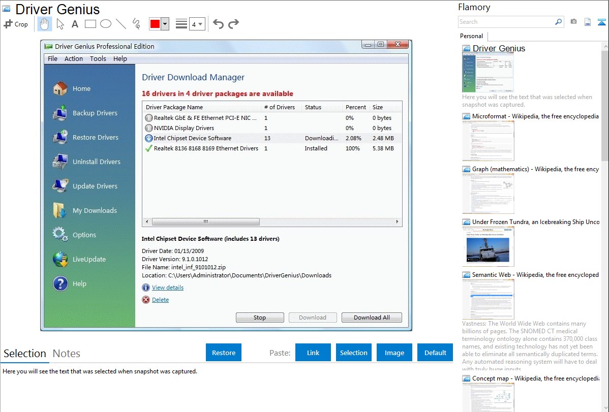Open the Help menu in menu bar

(x=120, y=58)
